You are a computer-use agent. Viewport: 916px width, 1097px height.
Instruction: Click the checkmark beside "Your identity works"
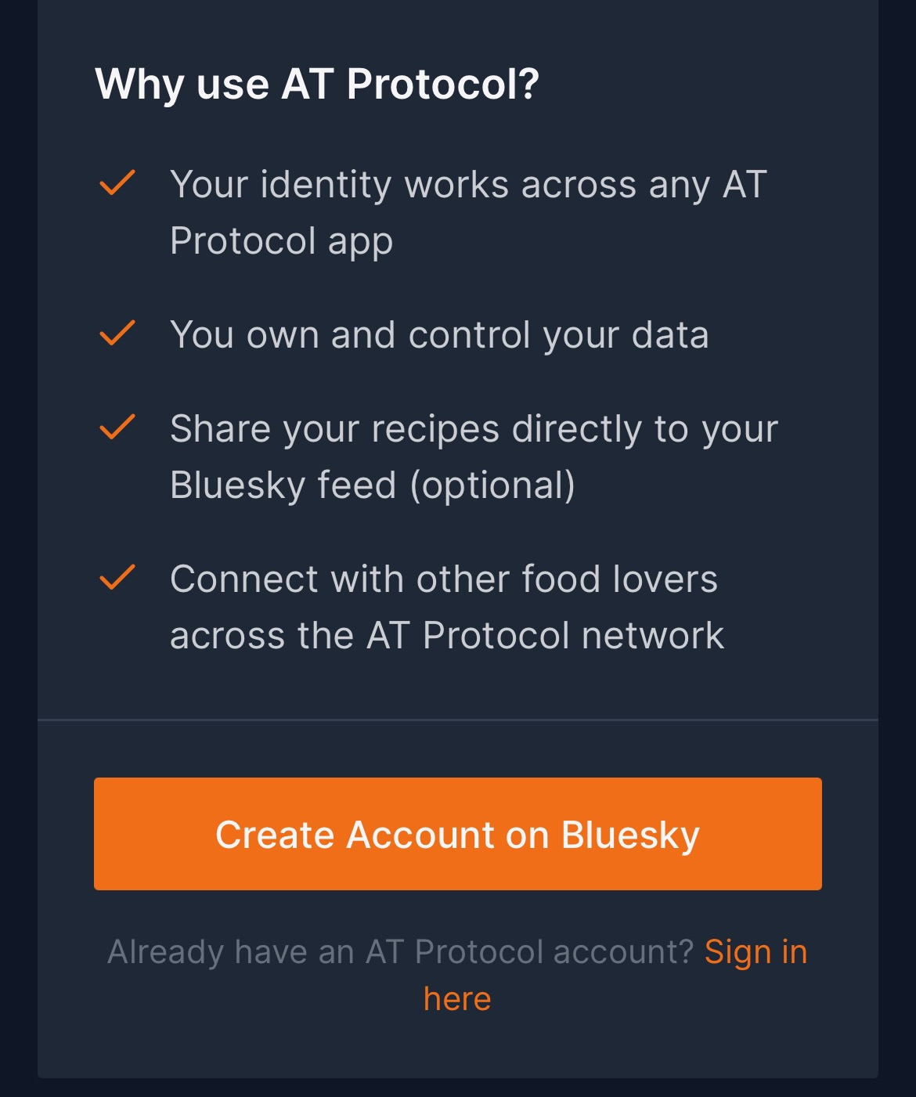point(117,184)
